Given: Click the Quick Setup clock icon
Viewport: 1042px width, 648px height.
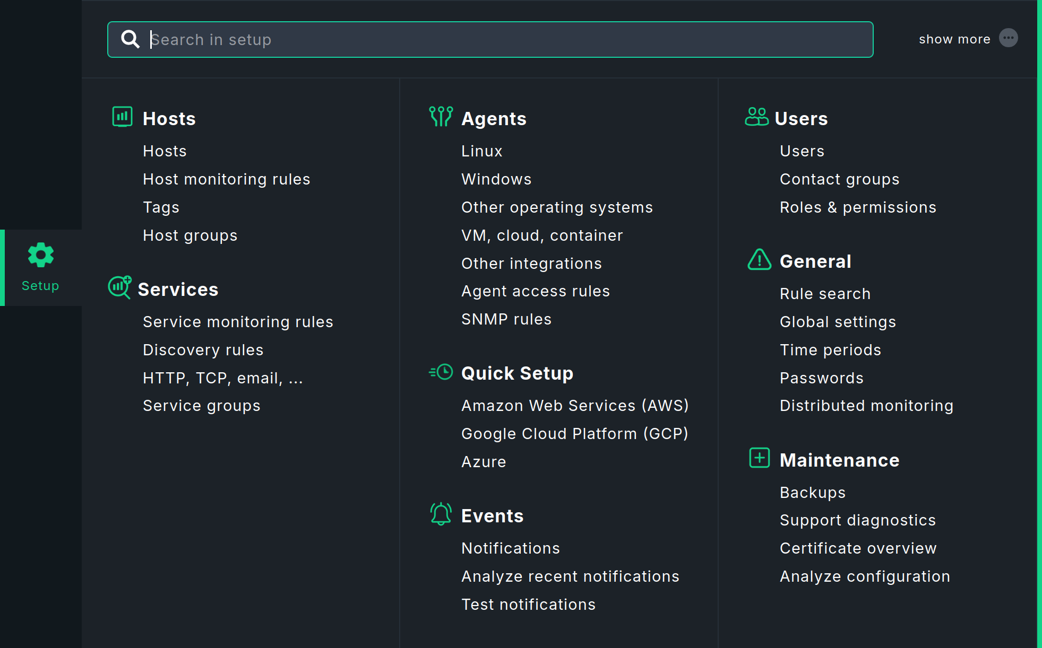Looking at the screenshot, I should tap(442, 372).
